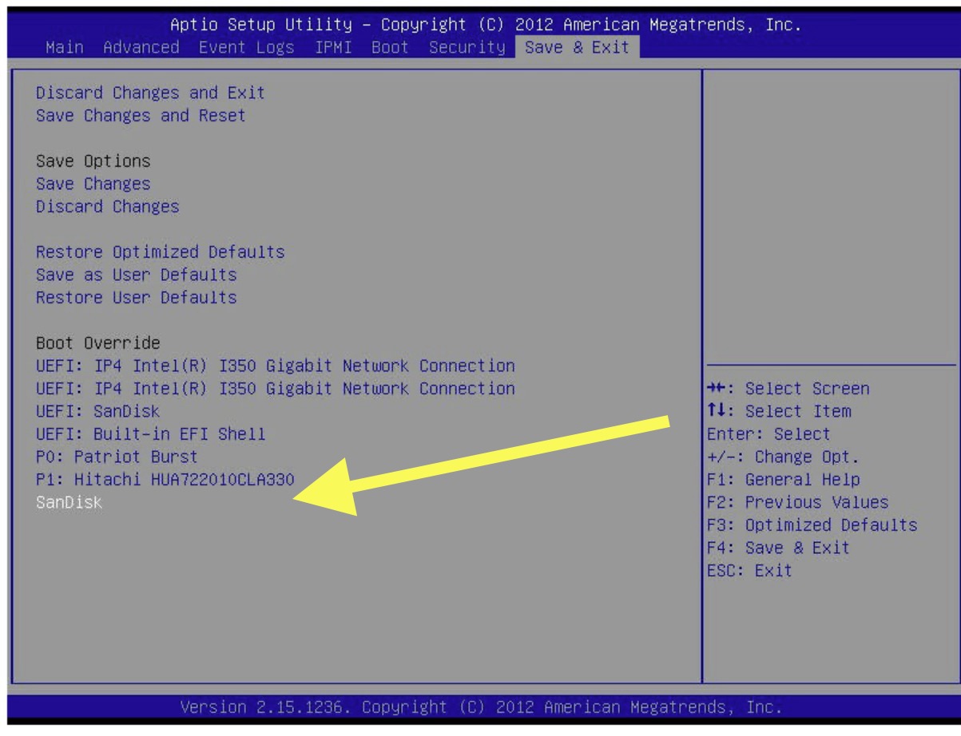This screenshot has height=736, width=961.
Task: Choose Save Changes and Reset
Action: tap(141, 116)
